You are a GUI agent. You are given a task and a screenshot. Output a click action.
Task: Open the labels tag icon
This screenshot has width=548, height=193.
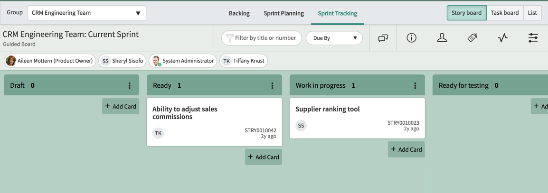pyautogui.click(x=472, y=38)
